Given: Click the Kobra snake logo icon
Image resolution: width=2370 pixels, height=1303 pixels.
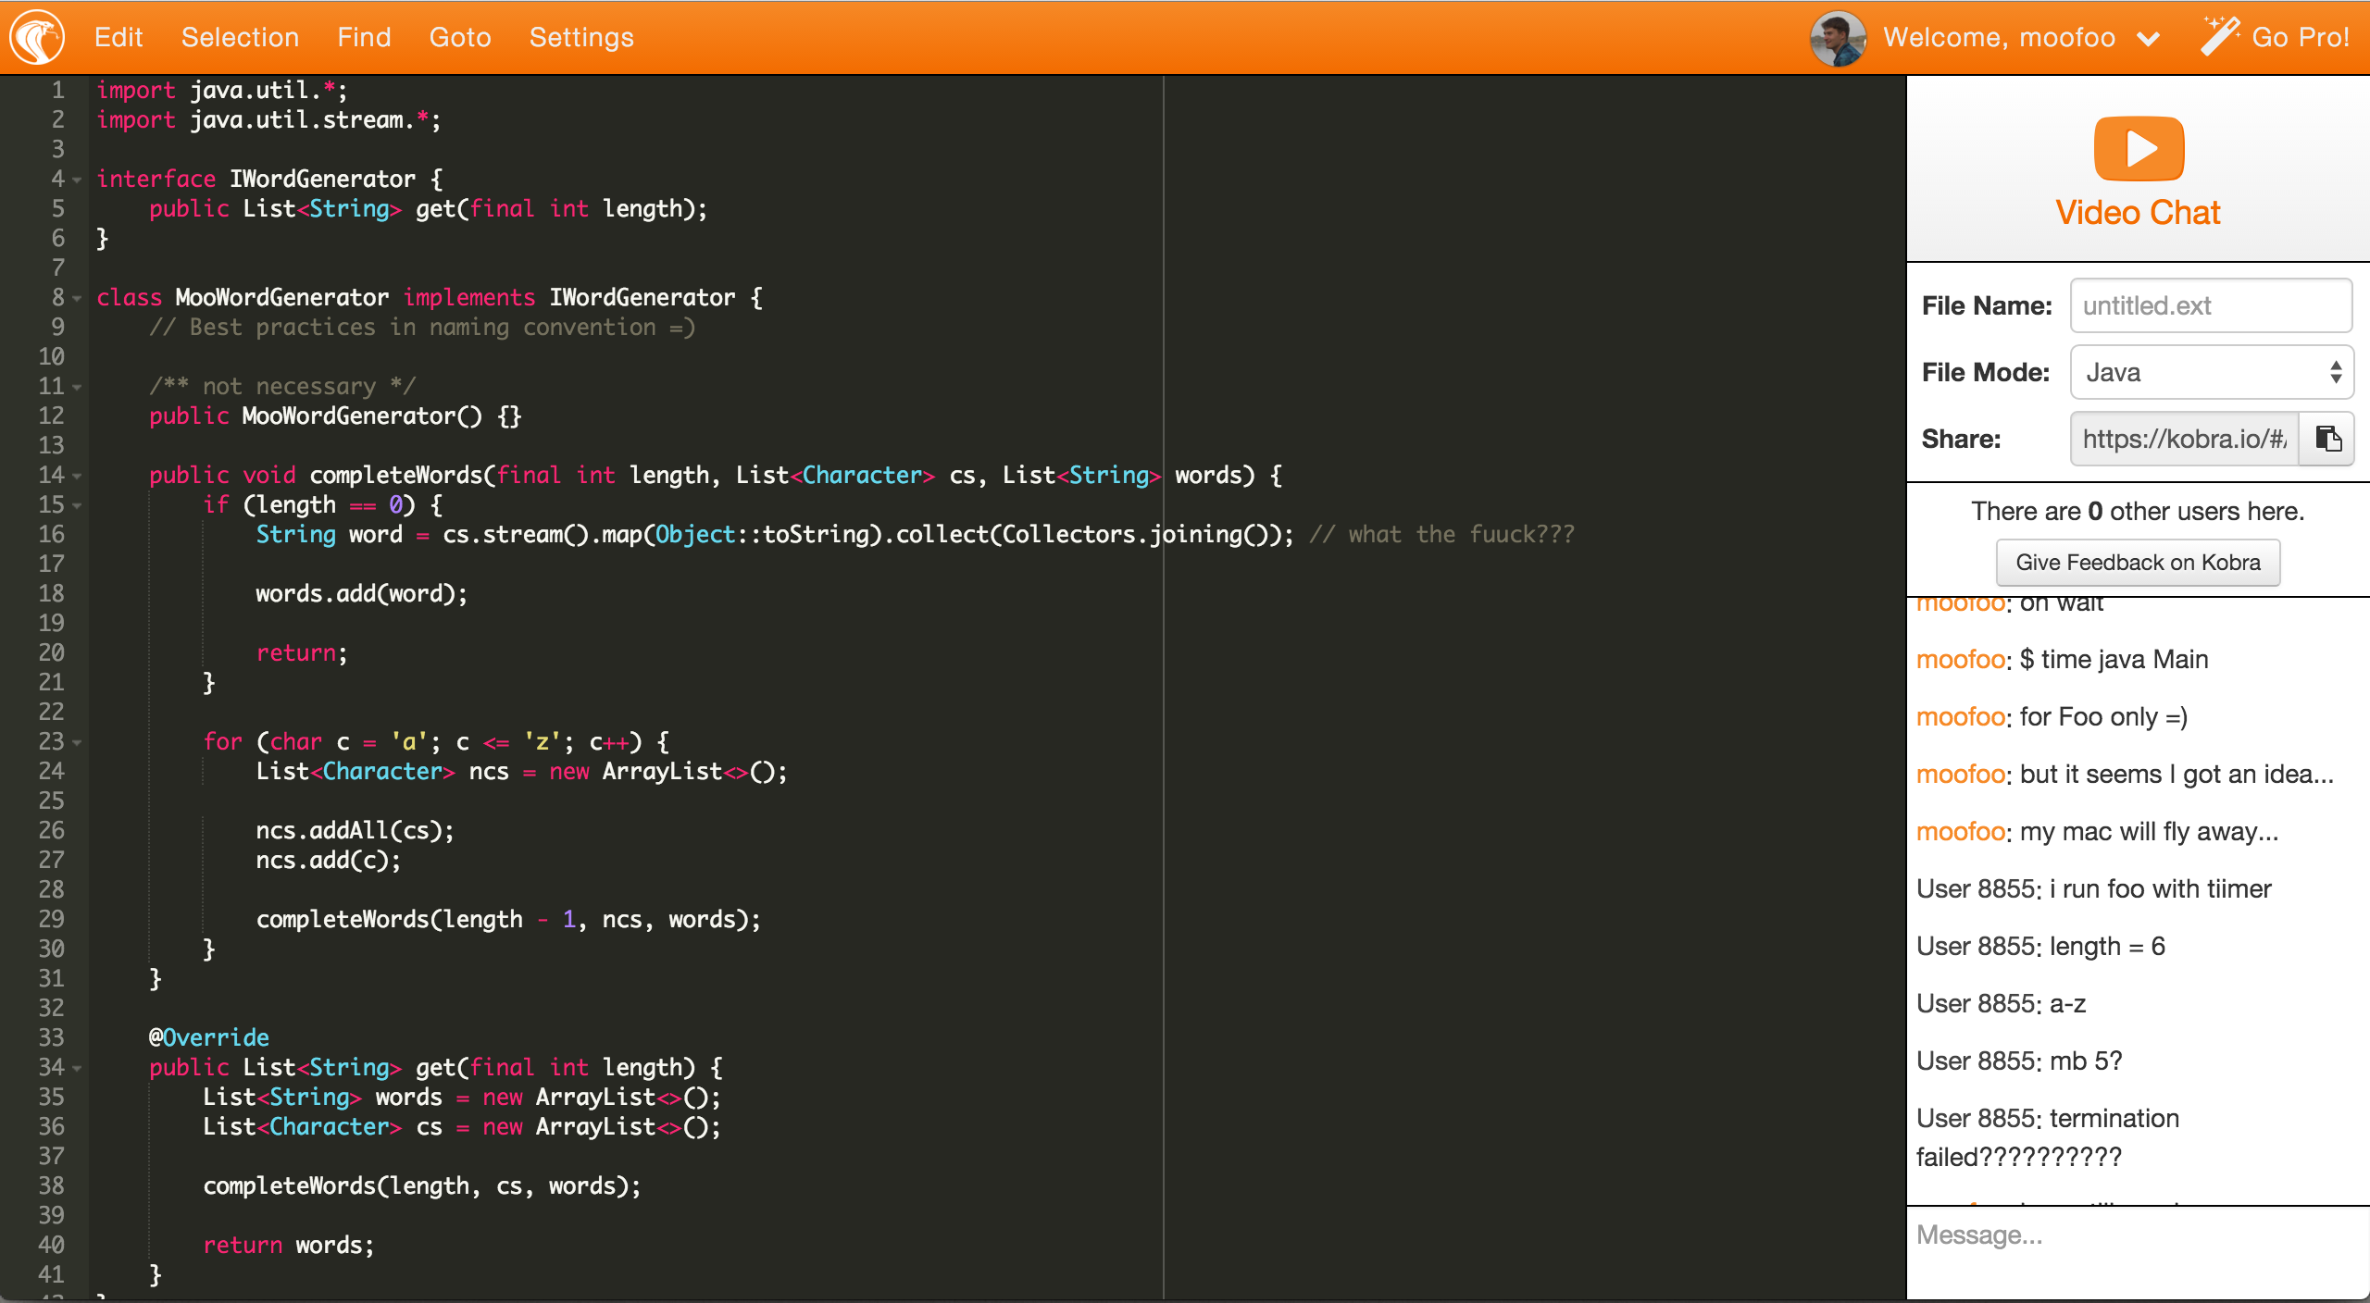Looking at the screenshot, I should tap(37, 37).
